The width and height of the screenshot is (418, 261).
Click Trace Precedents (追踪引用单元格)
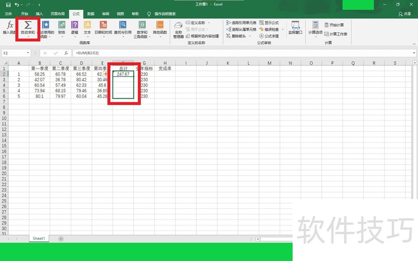pyautogui.click(x=241, y=22)
